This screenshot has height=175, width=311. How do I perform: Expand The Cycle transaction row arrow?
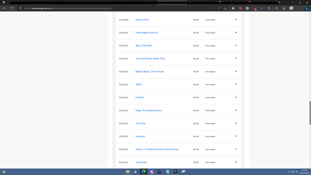(236, 123)
